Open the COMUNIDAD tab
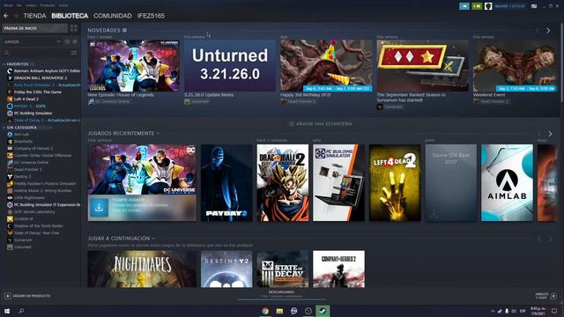The width and height of the screenshot is (564, 317). click(113, 16)
